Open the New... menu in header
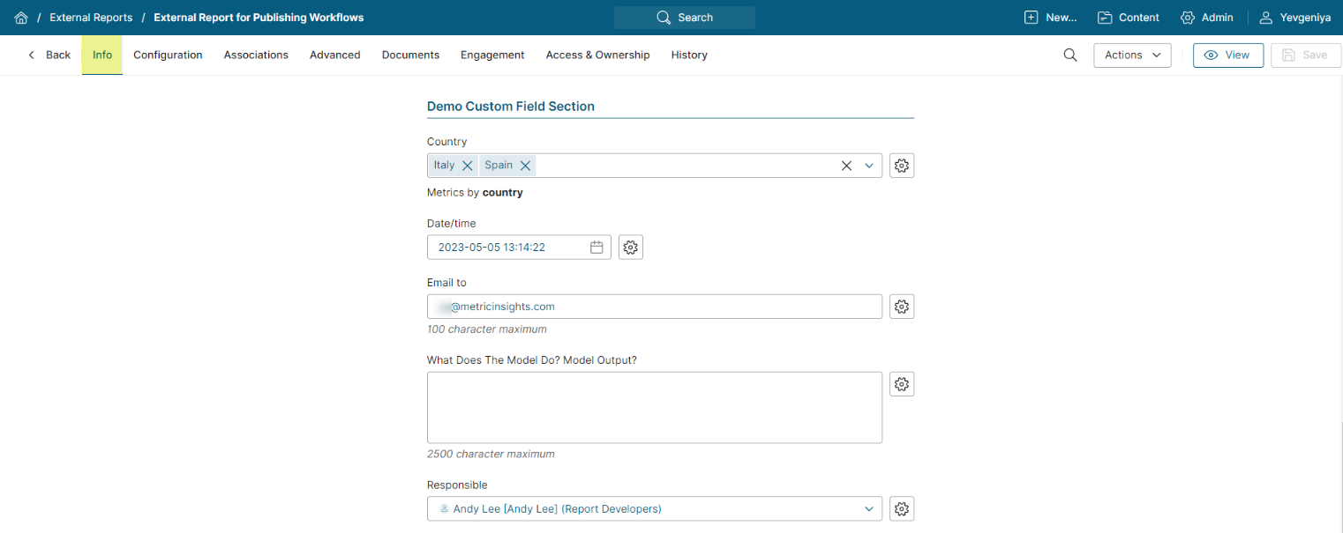 coord(1050,18)
